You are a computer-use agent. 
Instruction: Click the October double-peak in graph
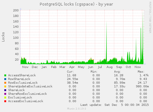[x=129, y=58]
